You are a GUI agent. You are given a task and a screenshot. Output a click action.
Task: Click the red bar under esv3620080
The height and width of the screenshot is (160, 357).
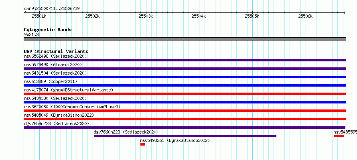tap(185, 111)
